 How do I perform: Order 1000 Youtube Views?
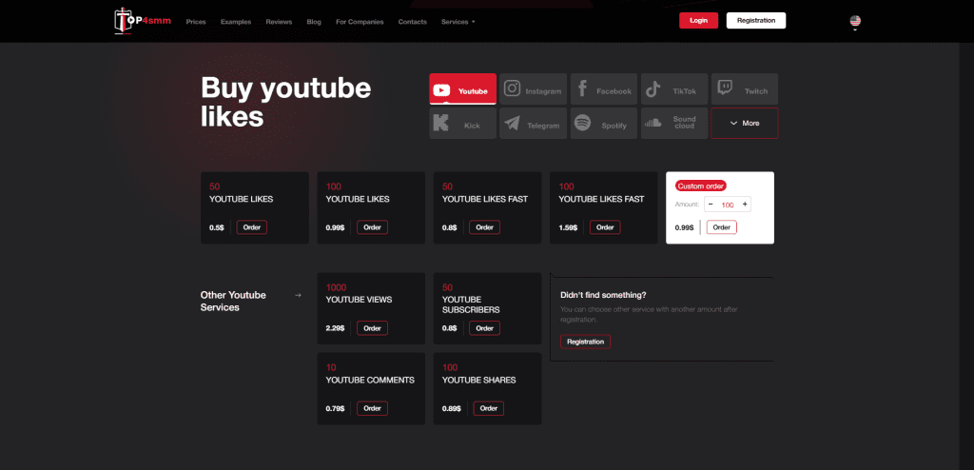(372, 328)
